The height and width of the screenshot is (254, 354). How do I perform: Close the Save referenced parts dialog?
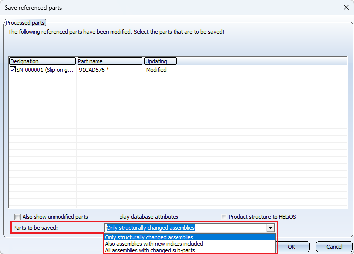coord(346,7)
